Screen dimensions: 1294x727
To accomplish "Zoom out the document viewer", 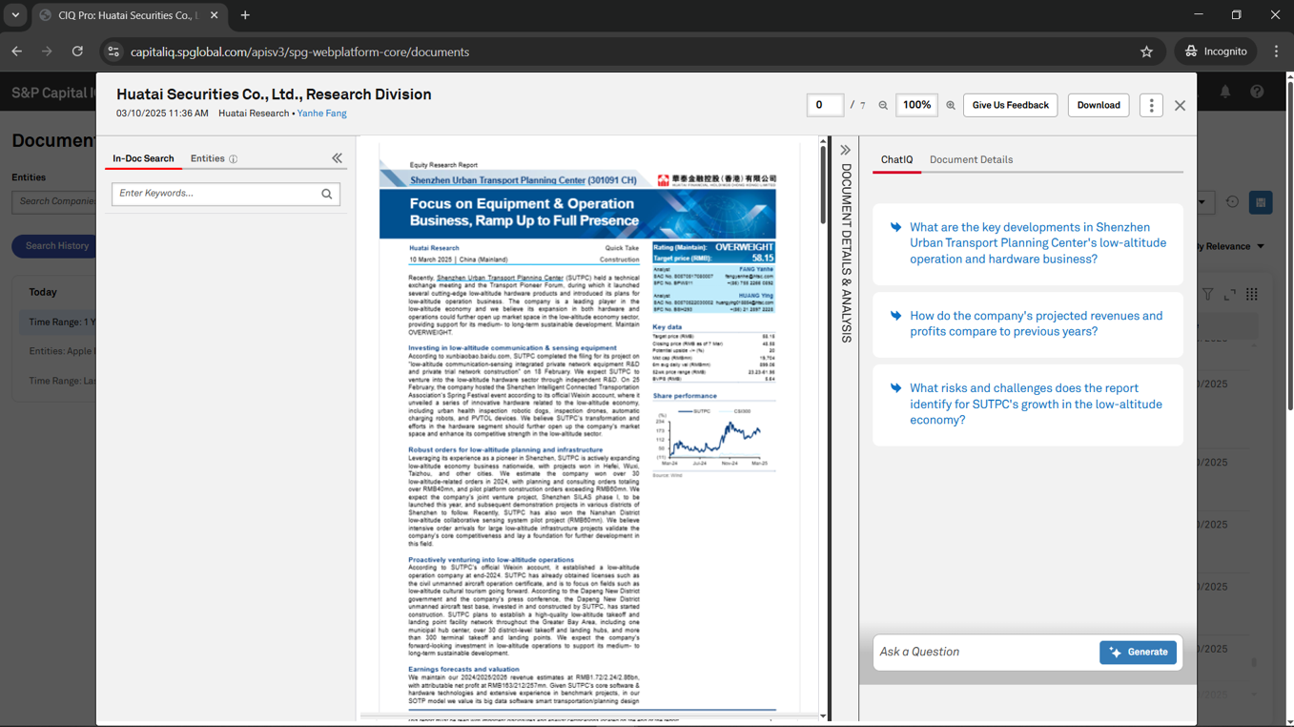I will [883, 106].
